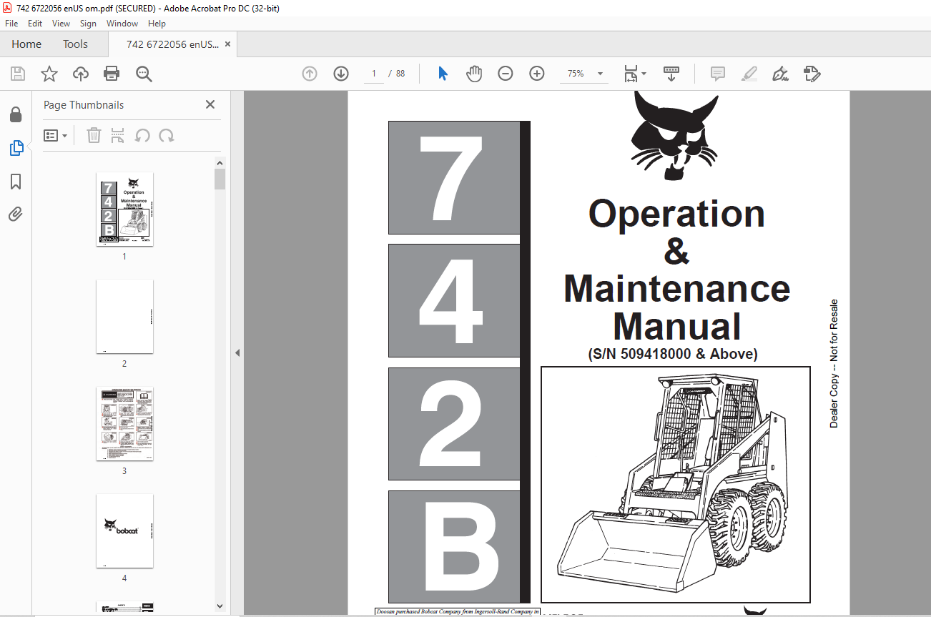Open the Sign menu
The image size is (931, 617).
click(x=88, y=24)
